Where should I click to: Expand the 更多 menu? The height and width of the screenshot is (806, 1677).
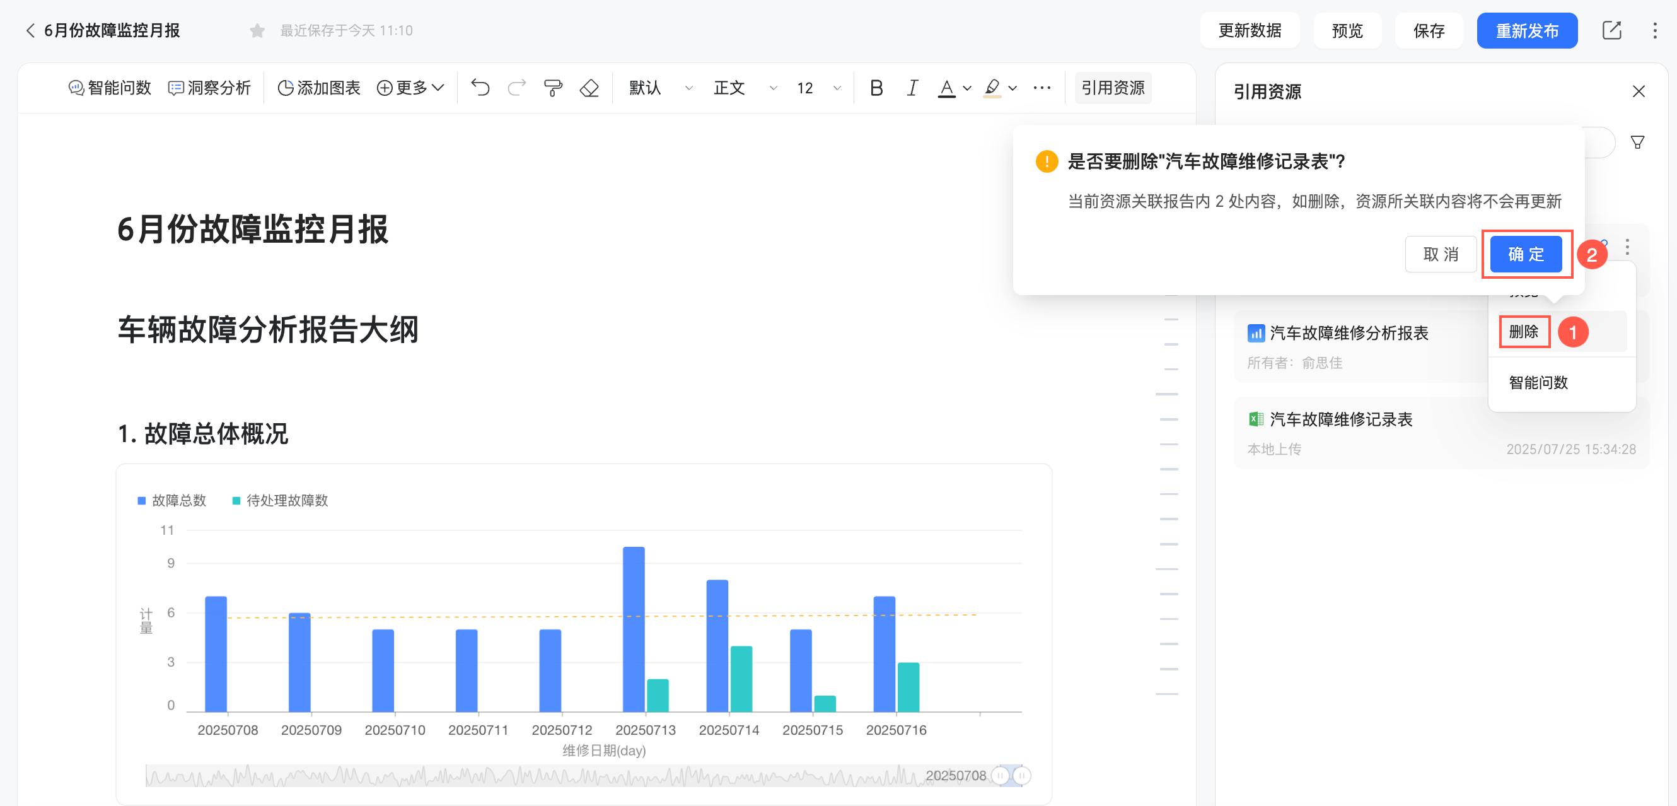pyautogui.click(x=411, y=88)
